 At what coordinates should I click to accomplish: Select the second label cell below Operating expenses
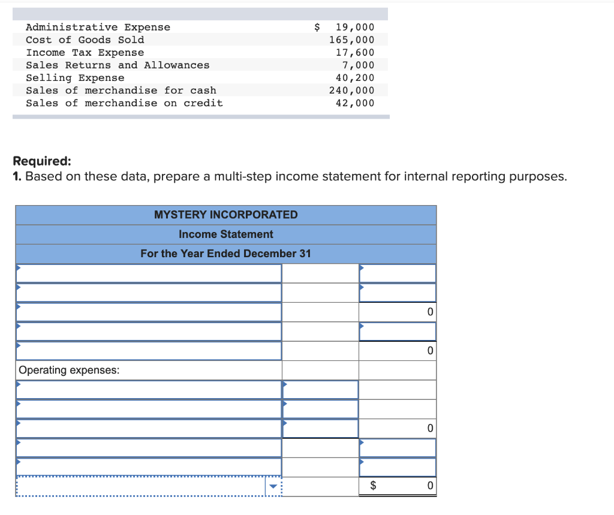149,409
